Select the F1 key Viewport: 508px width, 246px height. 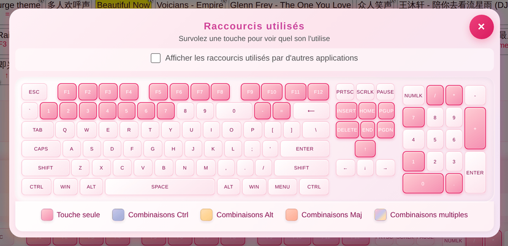tap(67, 92)
